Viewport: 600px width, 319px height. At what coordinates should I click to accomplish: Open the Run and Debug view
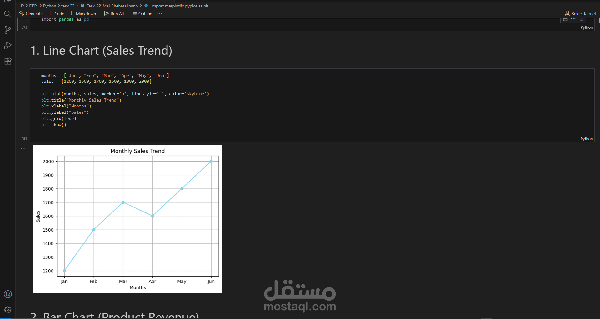coord(8,46)
